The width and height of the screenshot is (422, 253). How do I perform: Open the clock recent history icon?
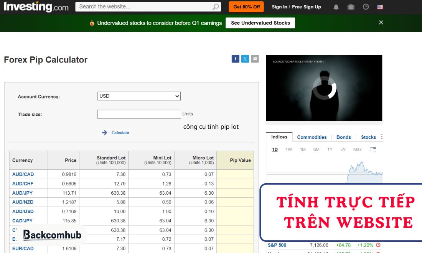coord(366,7)
